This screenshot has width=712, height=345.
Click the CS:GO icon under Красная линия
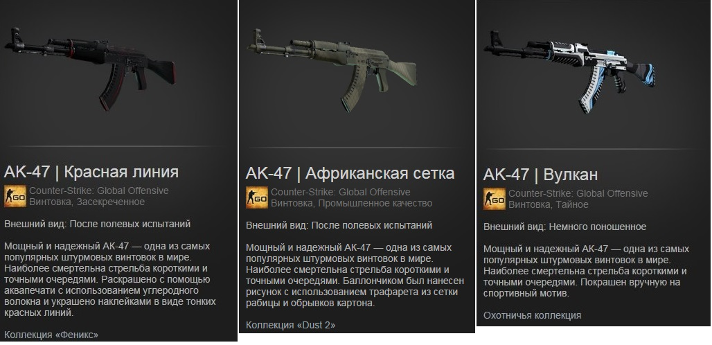click(15, 196)
